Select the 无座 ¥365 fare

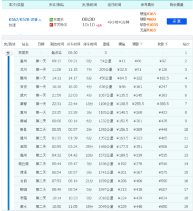click(x=148, y=30)
